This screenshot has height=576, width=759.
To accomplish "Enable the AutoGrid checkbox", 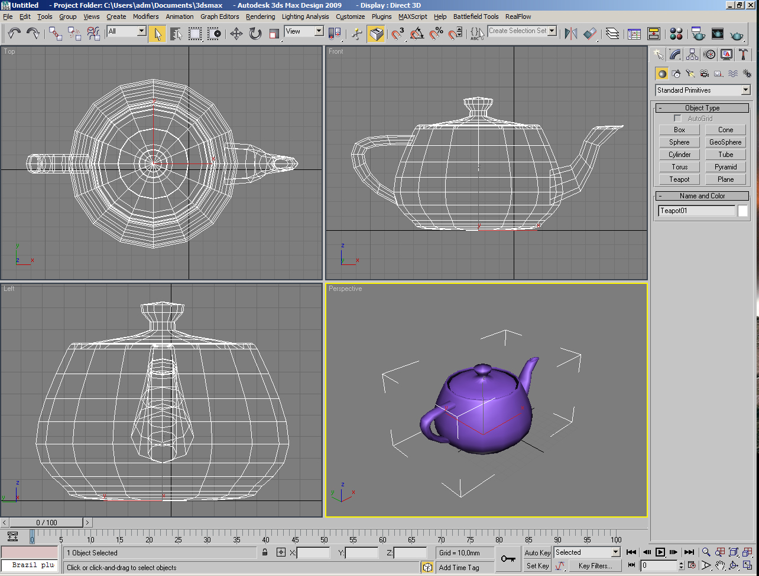I will click(678, 119).
